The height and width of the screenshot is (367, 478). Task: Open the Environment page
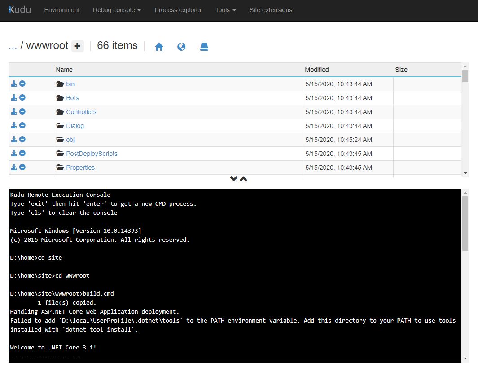pos(62,10)
